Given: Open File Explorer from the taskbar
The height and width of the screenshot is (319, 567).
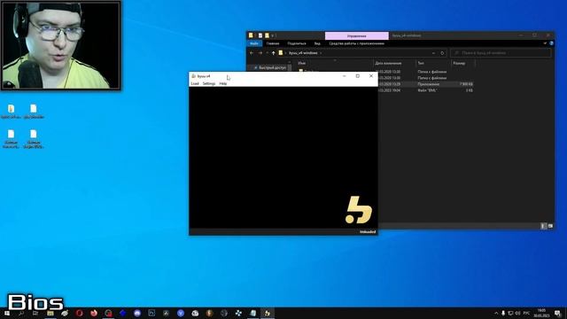Looking at the screenshot, I should click(x=50, y=313).
